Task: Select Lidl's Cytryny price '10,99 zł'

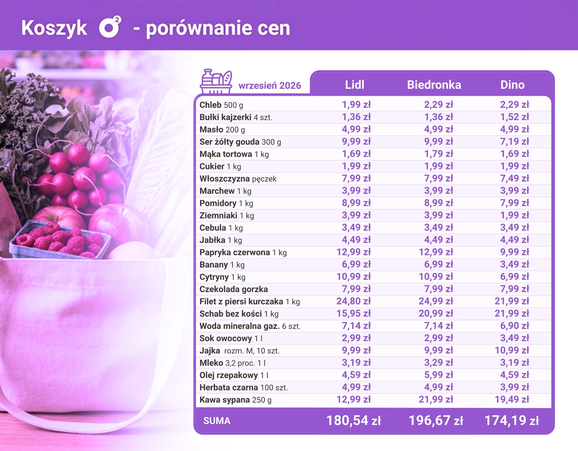Action: click(354, 277)
